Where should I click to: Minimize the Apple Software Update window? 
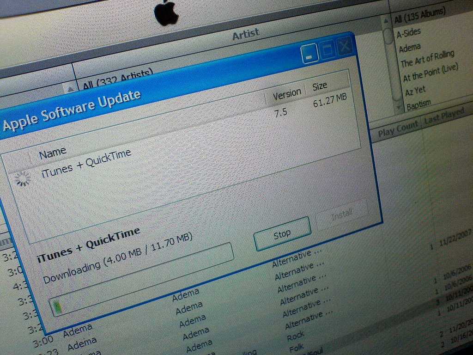click(309, 55)
